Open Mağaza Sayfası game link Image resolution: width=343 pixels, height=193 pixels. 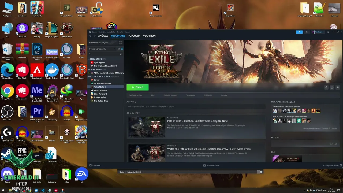pos(136,95)
